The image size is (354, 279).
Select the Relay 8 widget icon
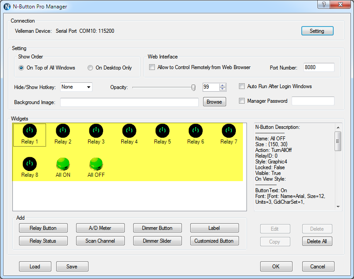pyautogui.click(x=30, y=164)
